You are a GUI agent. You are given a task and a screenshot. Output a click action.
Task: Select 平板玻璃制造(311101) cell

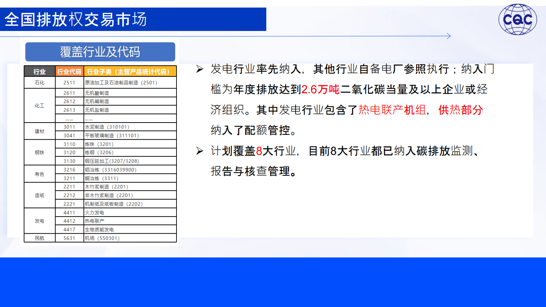(x=130, y=136)
